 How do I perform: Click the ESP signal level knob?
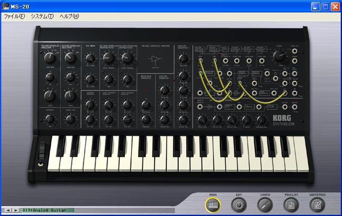tap(202, 120)
